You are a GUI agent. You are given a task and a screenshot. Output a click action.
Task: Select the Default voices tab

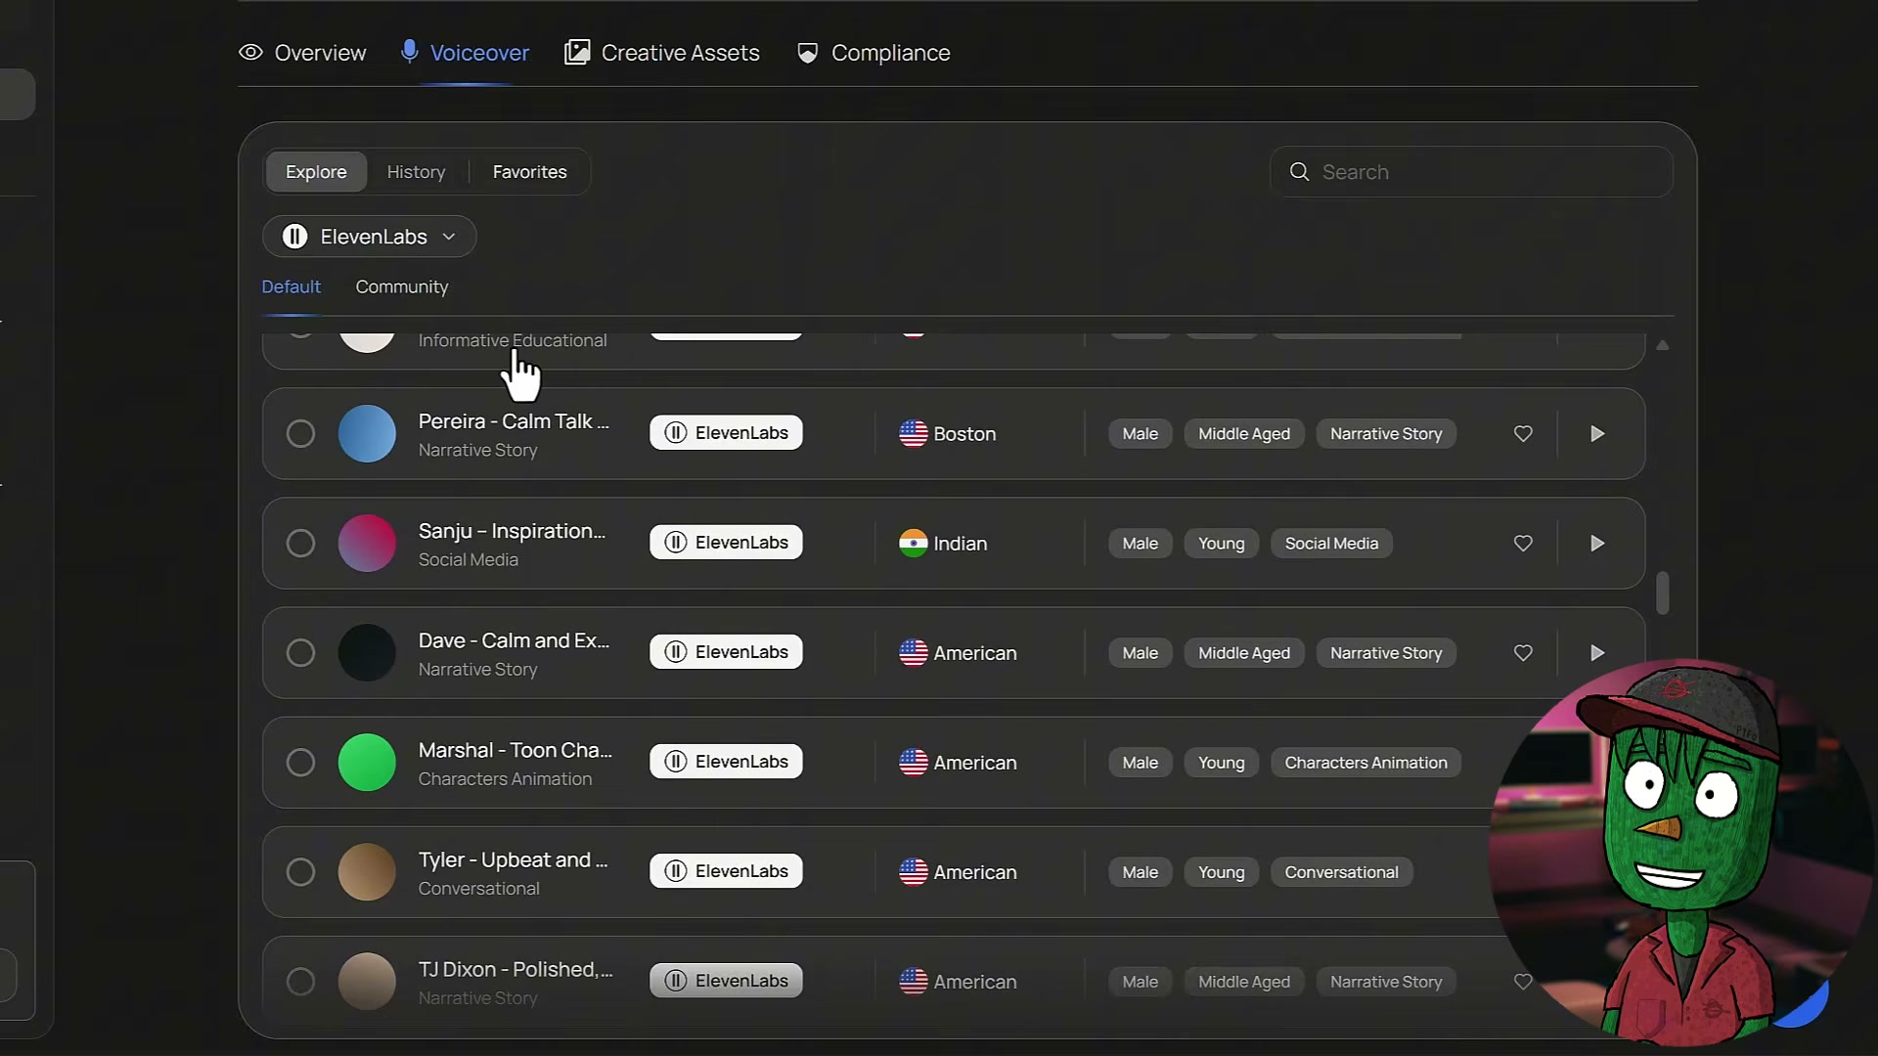click(291, 286)
